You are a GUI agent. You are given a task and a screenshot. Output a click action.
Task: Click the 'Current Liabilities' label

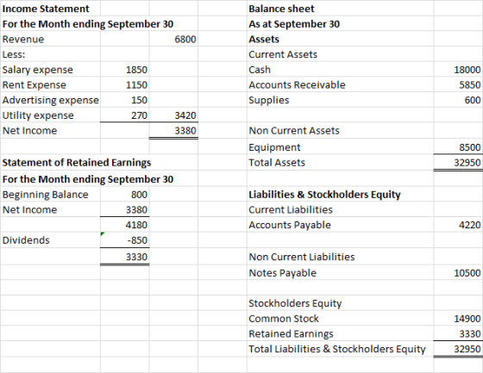click(291, 210)
